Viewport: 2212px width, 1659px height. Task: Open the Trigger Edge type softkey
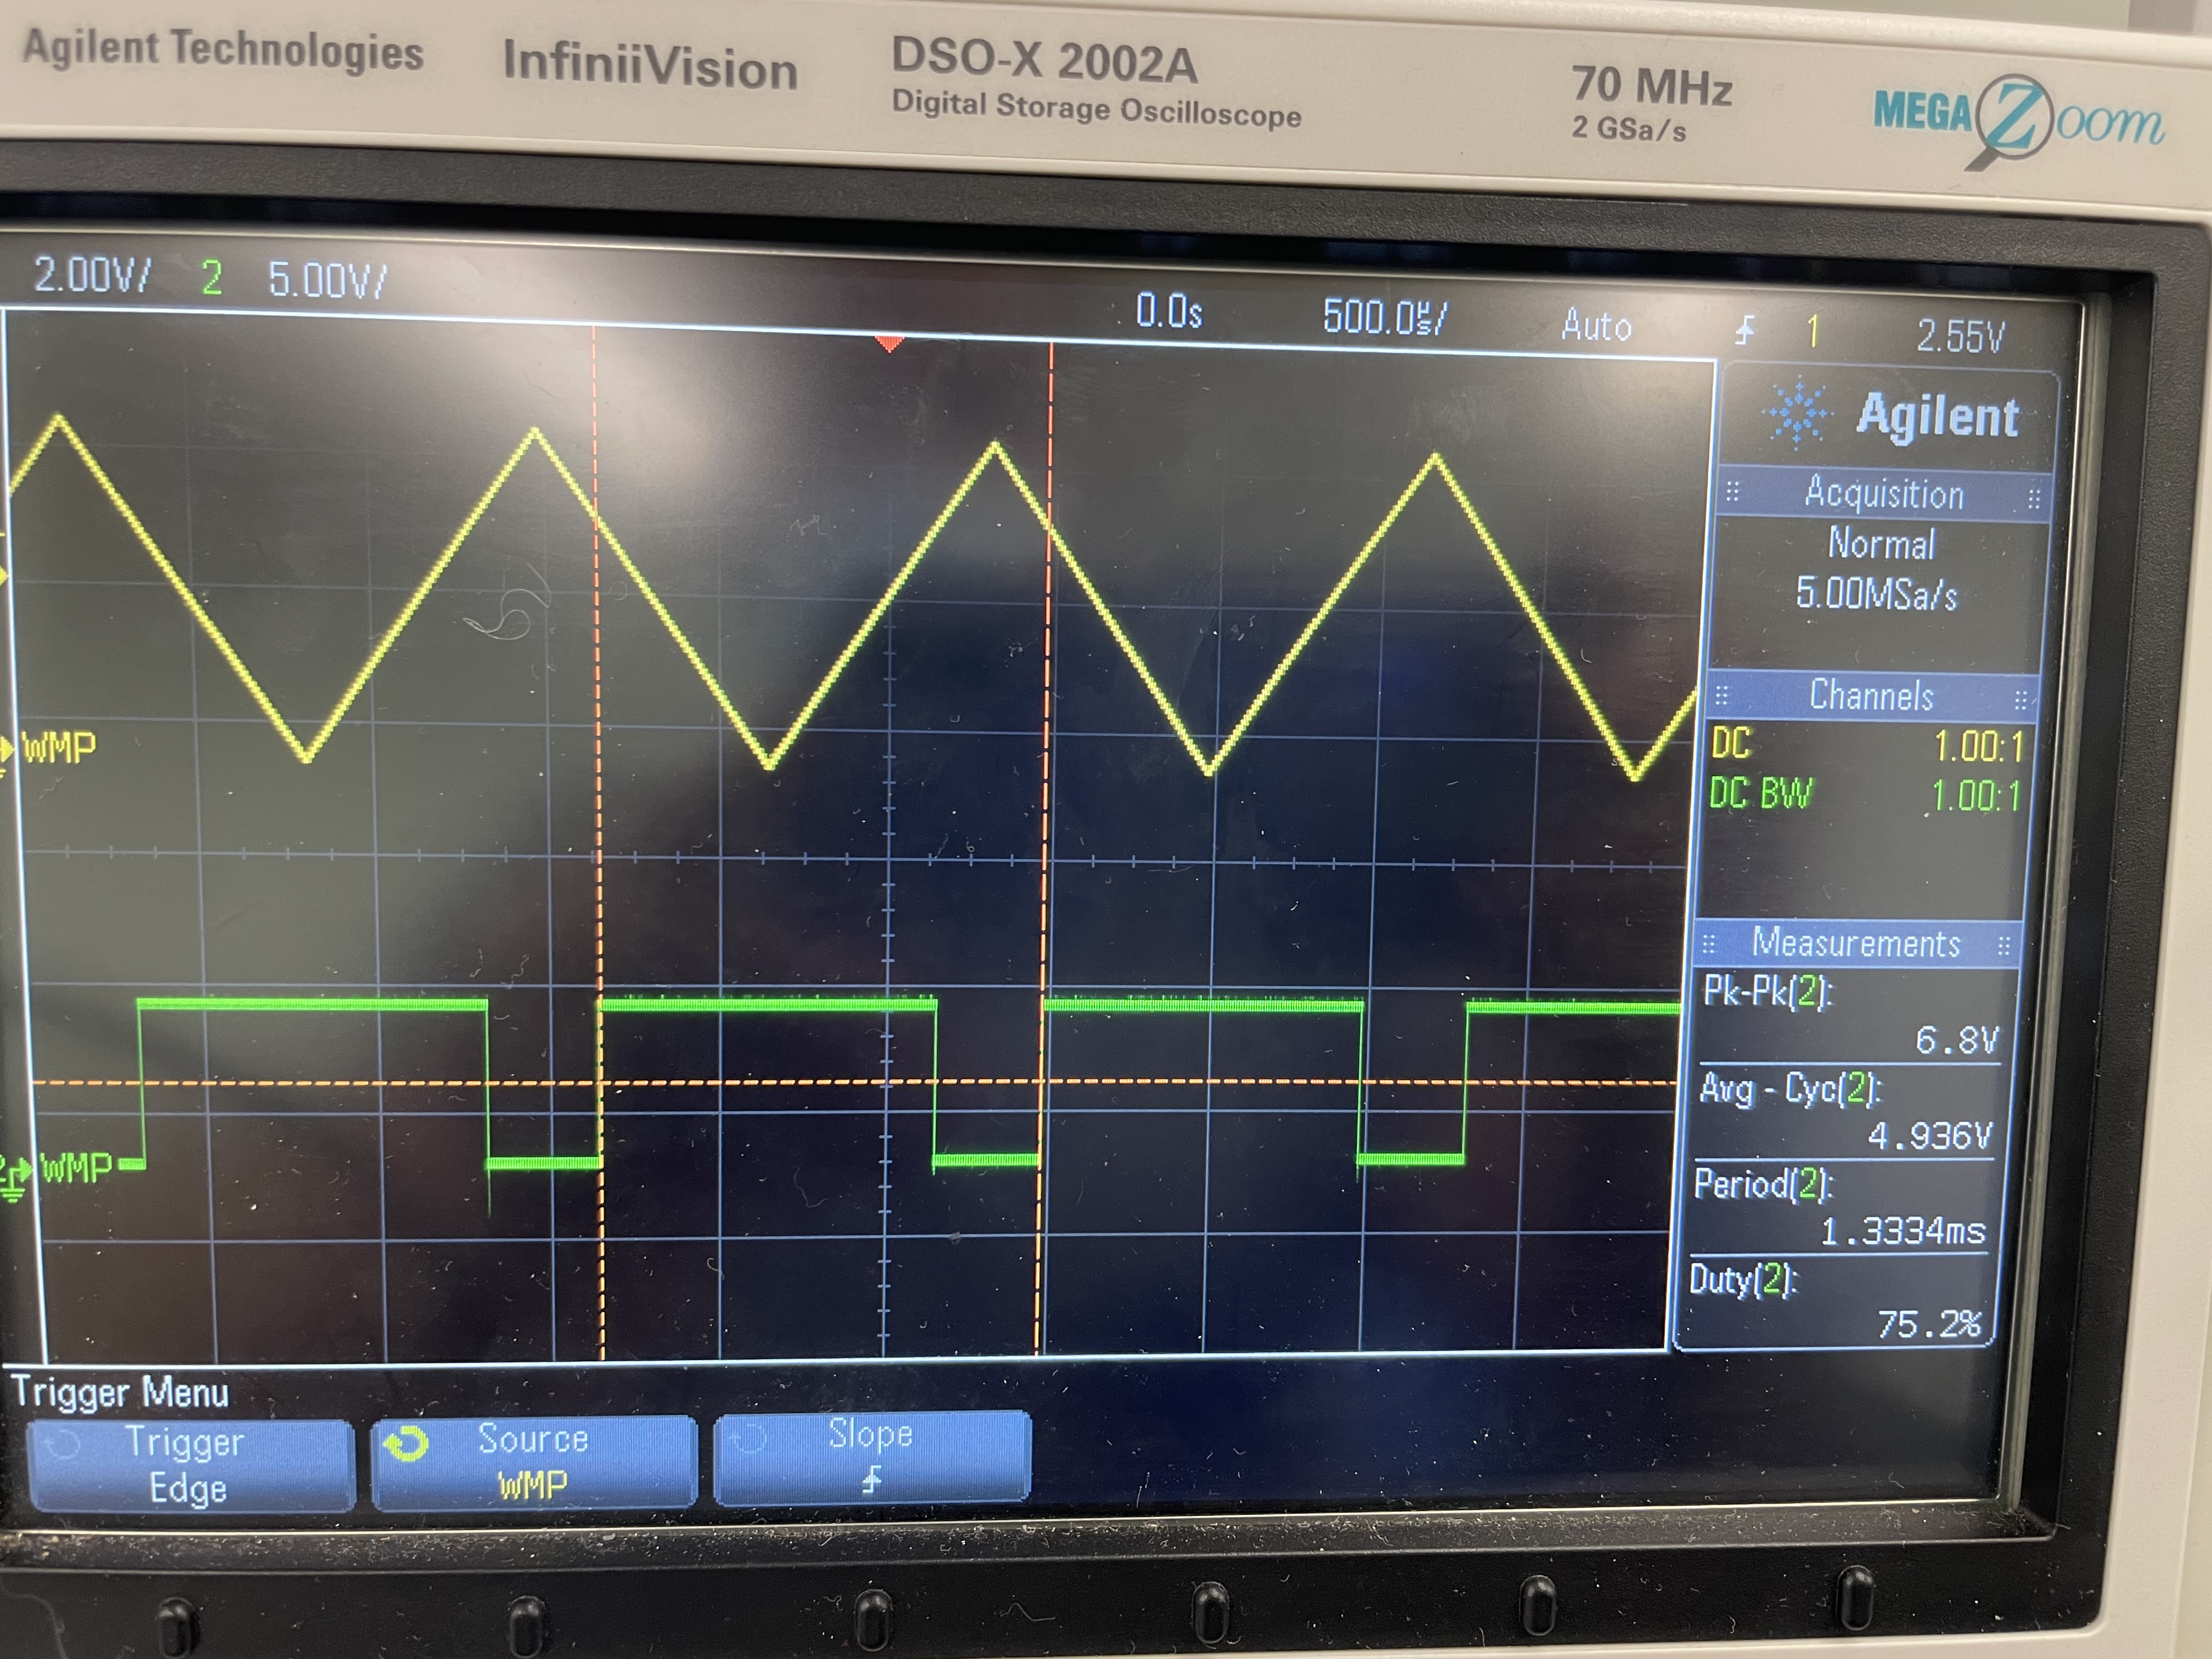tap(190, 1464)
